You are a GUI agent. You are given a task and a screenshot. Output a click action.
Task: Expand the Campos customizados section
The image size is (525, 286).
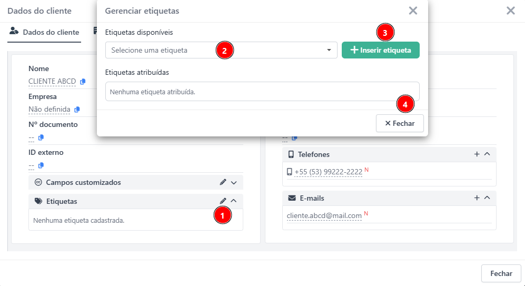pyautogui.click(x=234, y=182)
